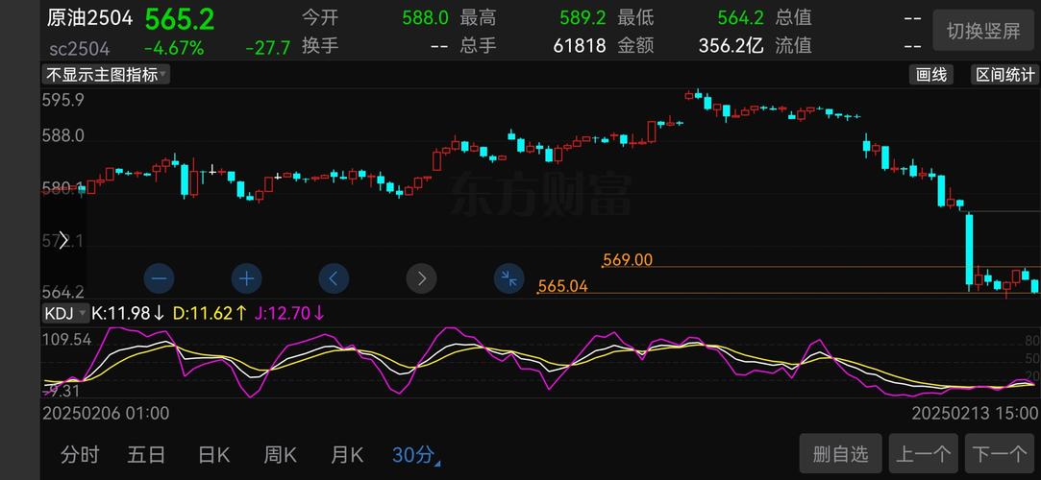Click 删自选 to remove from watchlist
The image size is (1041, 480).
point(840,454)
